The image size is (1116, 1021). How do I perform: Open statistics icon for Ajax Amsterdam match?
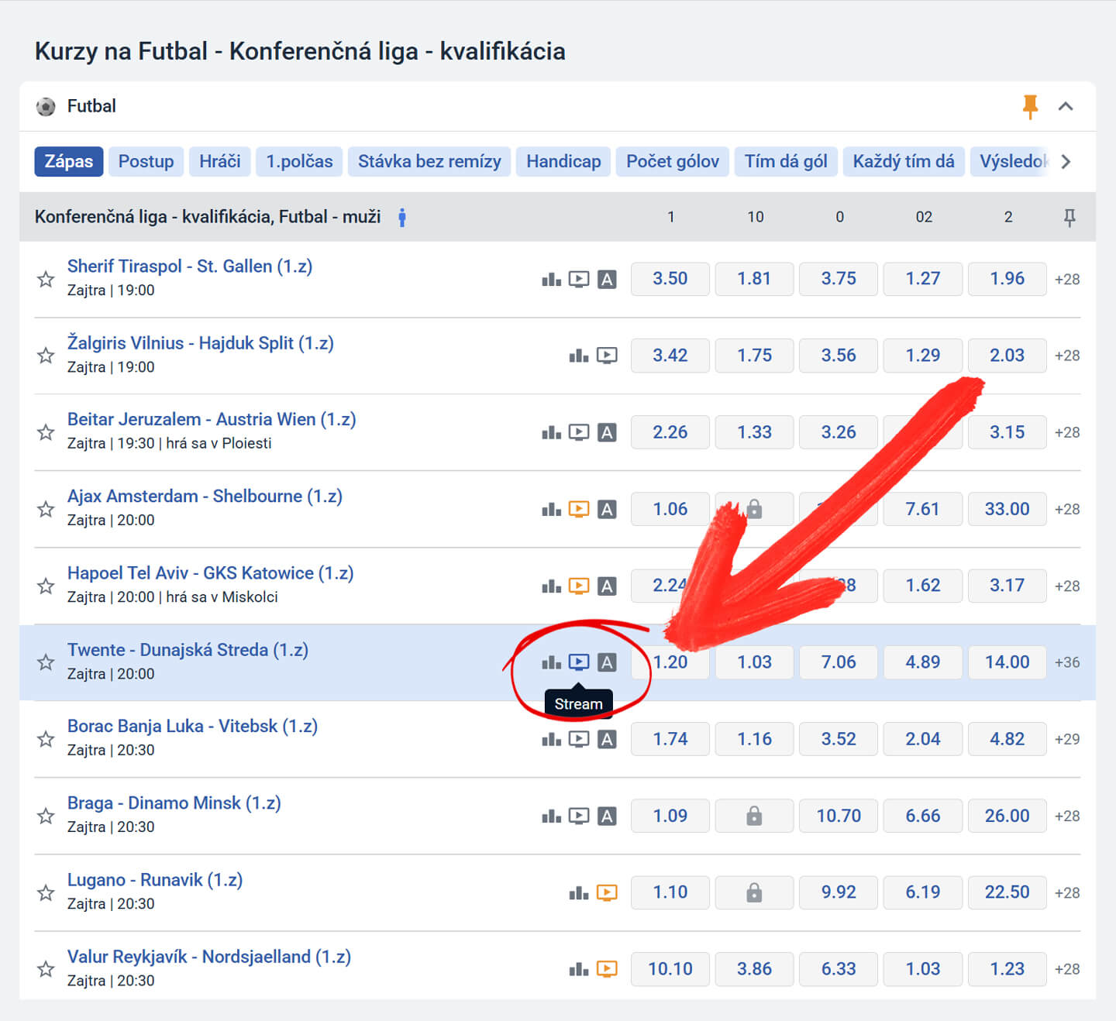point(551,509)
